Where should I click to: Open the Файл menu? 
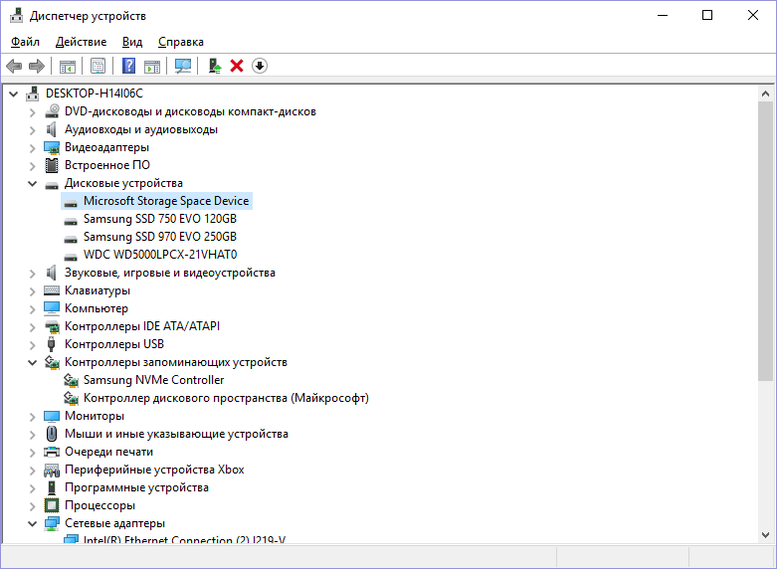click(x=25, y=42)
